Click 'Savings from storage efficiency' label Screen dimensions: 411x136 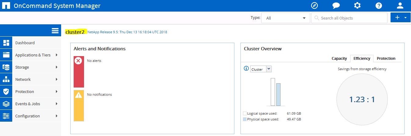coord(362,69)
